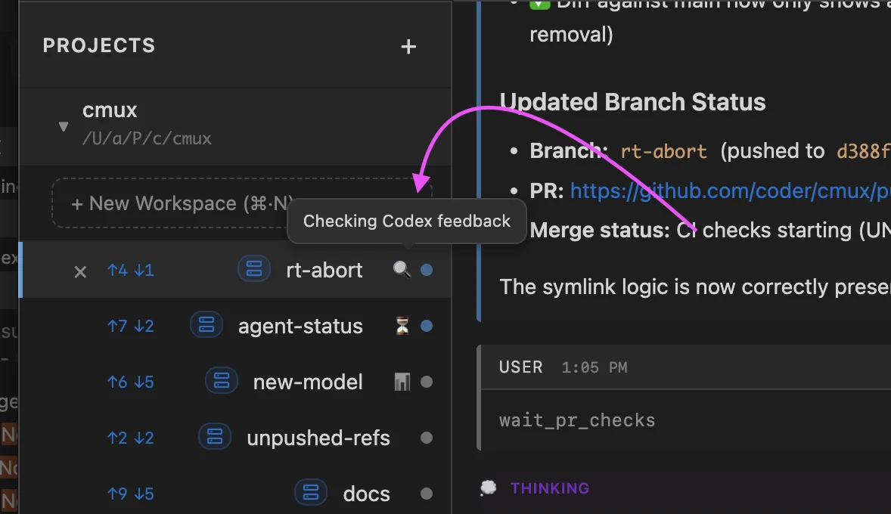Image resolution: width=891 pixels, height=514 pixels.
Task: Click the workspace icon beside docs
Action: pyautogui.click(x=311, y=492)
